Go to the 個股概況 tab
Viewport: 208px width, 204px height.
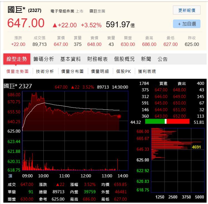click(x=124, y=59)
